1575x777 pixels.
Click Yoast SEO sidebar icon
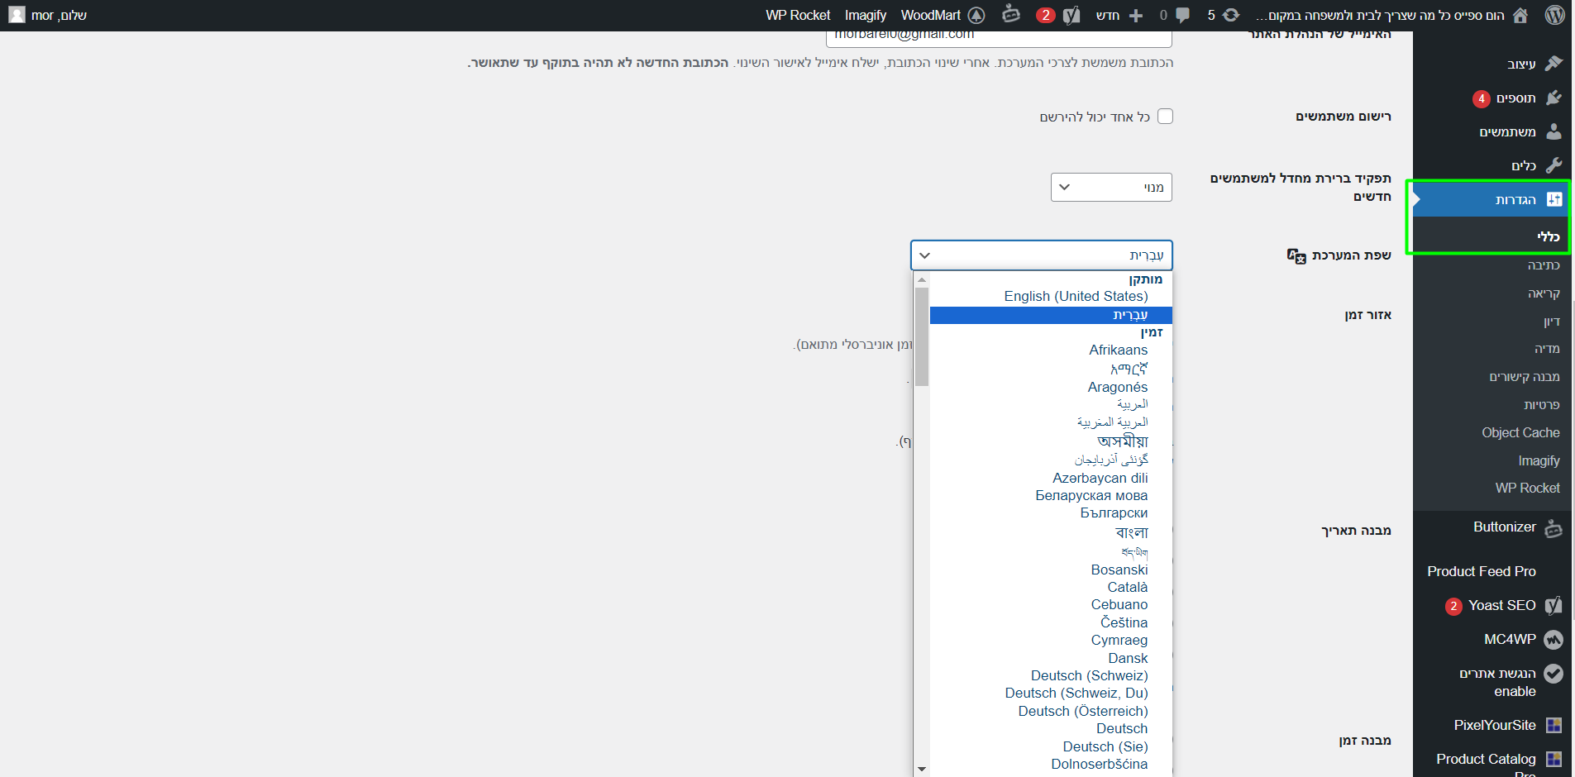tap(1554, 605)
